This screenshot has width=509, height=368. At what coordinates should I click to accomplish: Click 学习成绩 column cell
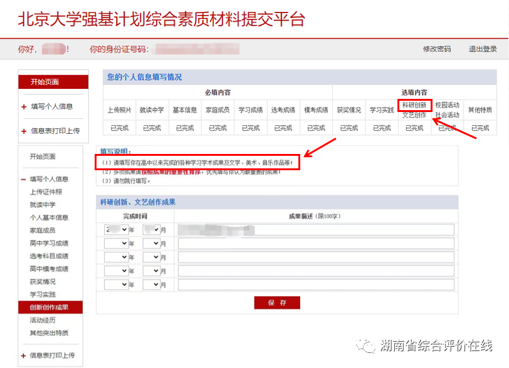[251, 110]
